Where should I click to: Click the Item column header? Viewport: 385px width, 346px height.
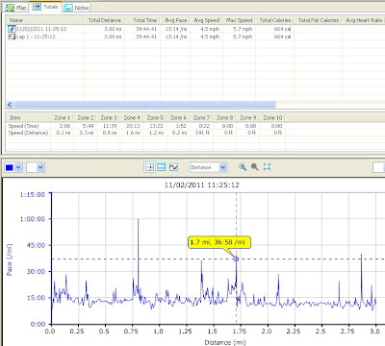tap(28, 118)
